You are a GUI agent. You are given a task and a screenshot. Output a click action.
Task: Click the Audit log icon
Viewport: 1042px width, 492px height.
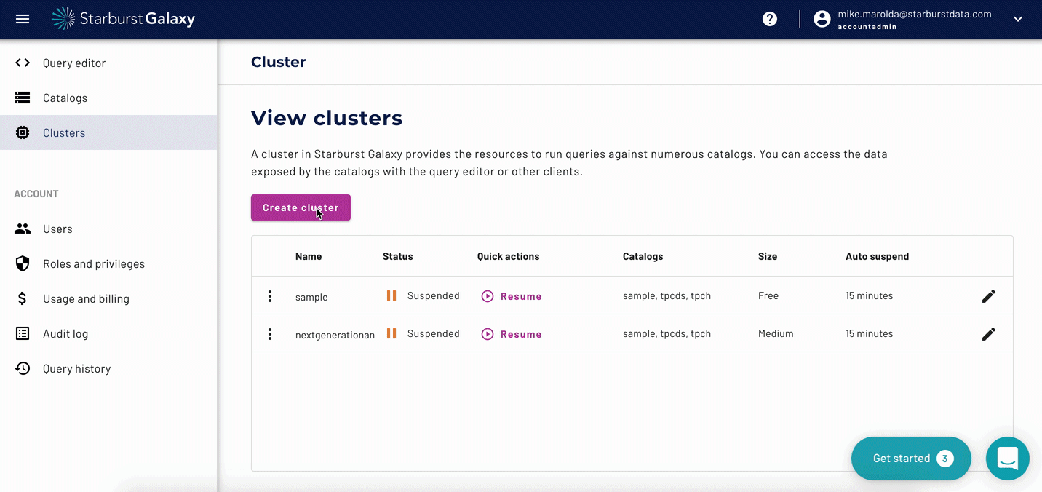click(x=23, y=333)
